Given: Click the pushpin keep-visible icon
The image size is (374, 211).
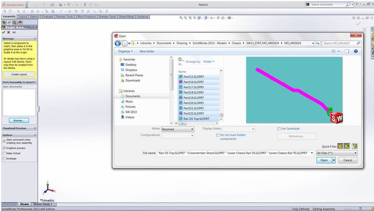Looking at the screenshot, I should tap(14, 32).
